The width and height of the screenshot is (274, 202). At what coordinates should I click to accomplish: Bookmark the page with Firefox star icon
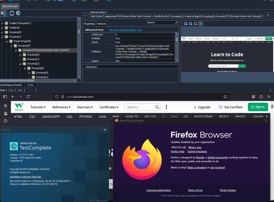pyautogui.click(x=225, y=97)
